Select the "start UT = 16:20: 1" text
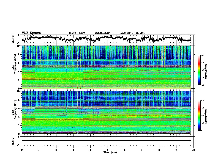 point(133,33)
